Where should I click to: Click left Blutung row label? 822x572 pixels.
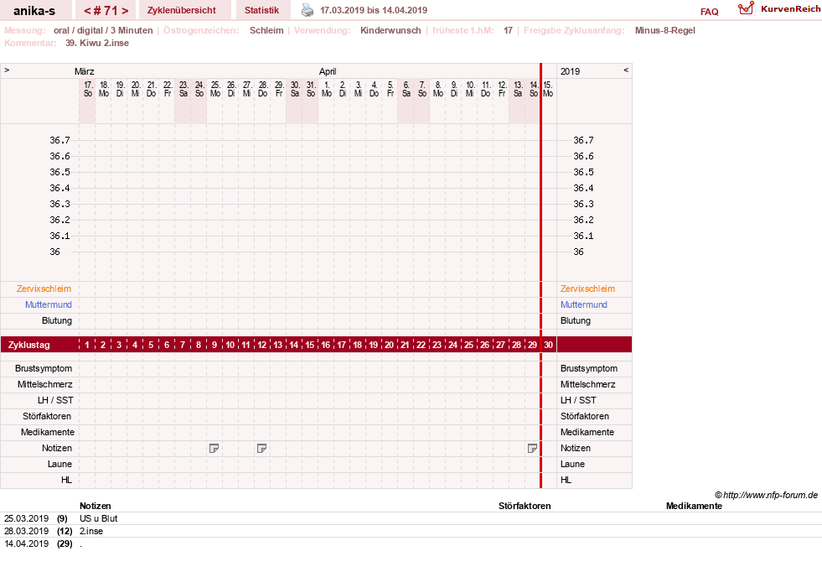[x=57, y=320]
